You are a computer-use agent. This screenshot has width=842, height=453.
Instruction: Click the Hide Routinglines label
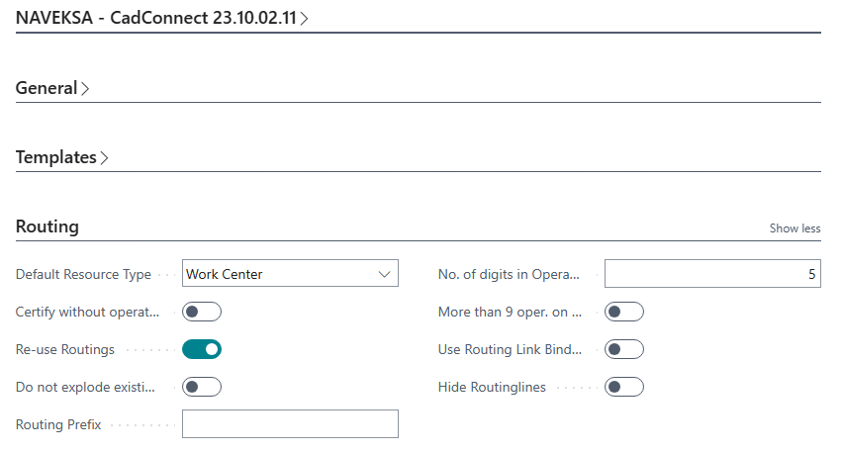point(492,387)
